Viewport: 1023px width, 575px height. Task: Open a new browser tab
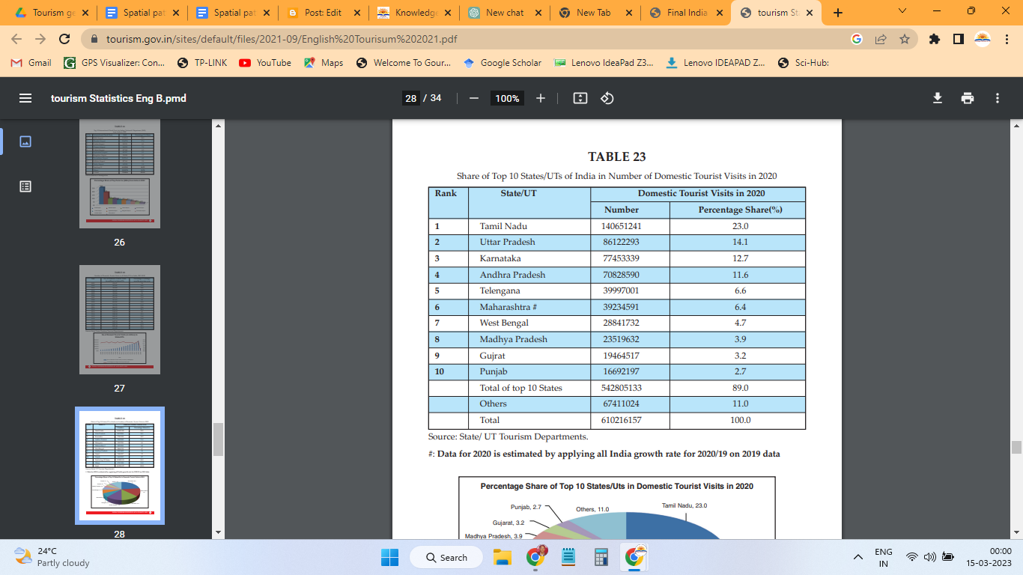(838, 13)
